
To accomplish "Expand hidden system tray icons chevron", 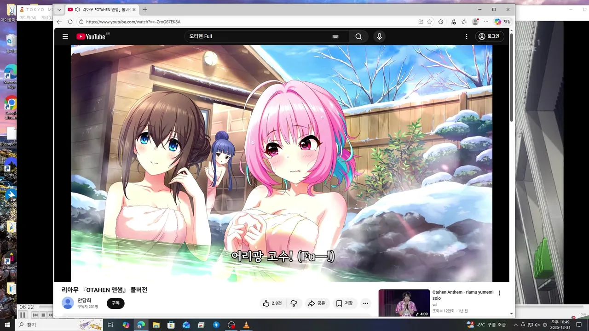I will pyautogui.click(x=515, y=325).
